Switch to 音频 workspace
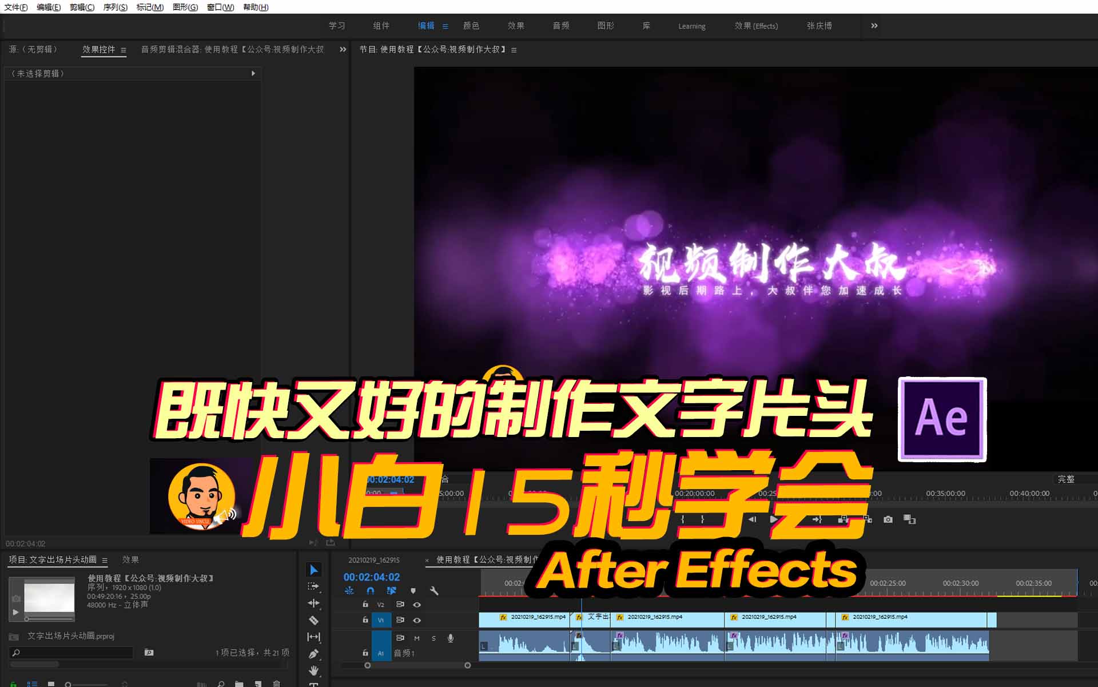The height and width of the screenshot is (687, 1098). pos(561,26)
